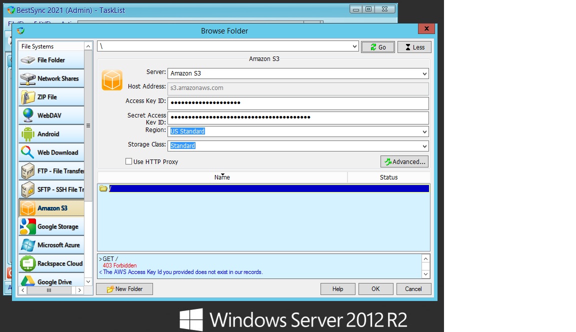The height and width of the screenshot is (332, 576).
Task: Click File Systems list scroll-down arrow
Action: tap(88, 281)
